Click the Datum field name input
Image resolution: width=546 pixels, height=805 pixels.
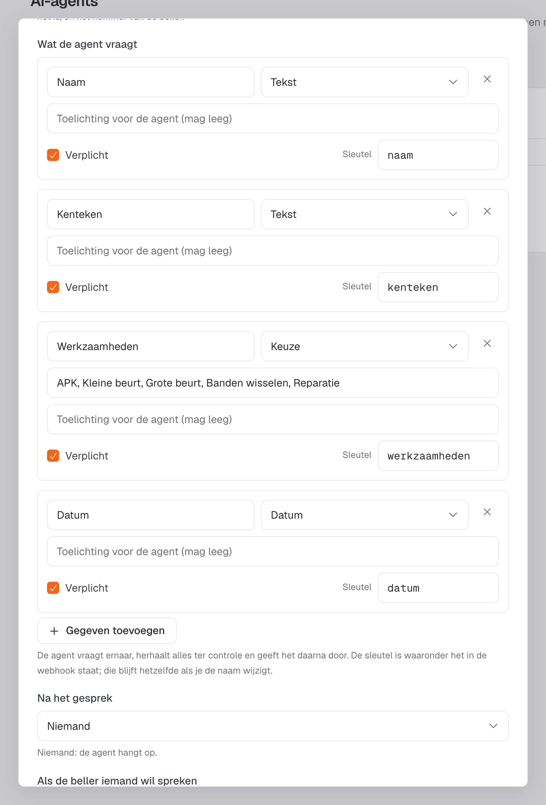tap(151, 515)
